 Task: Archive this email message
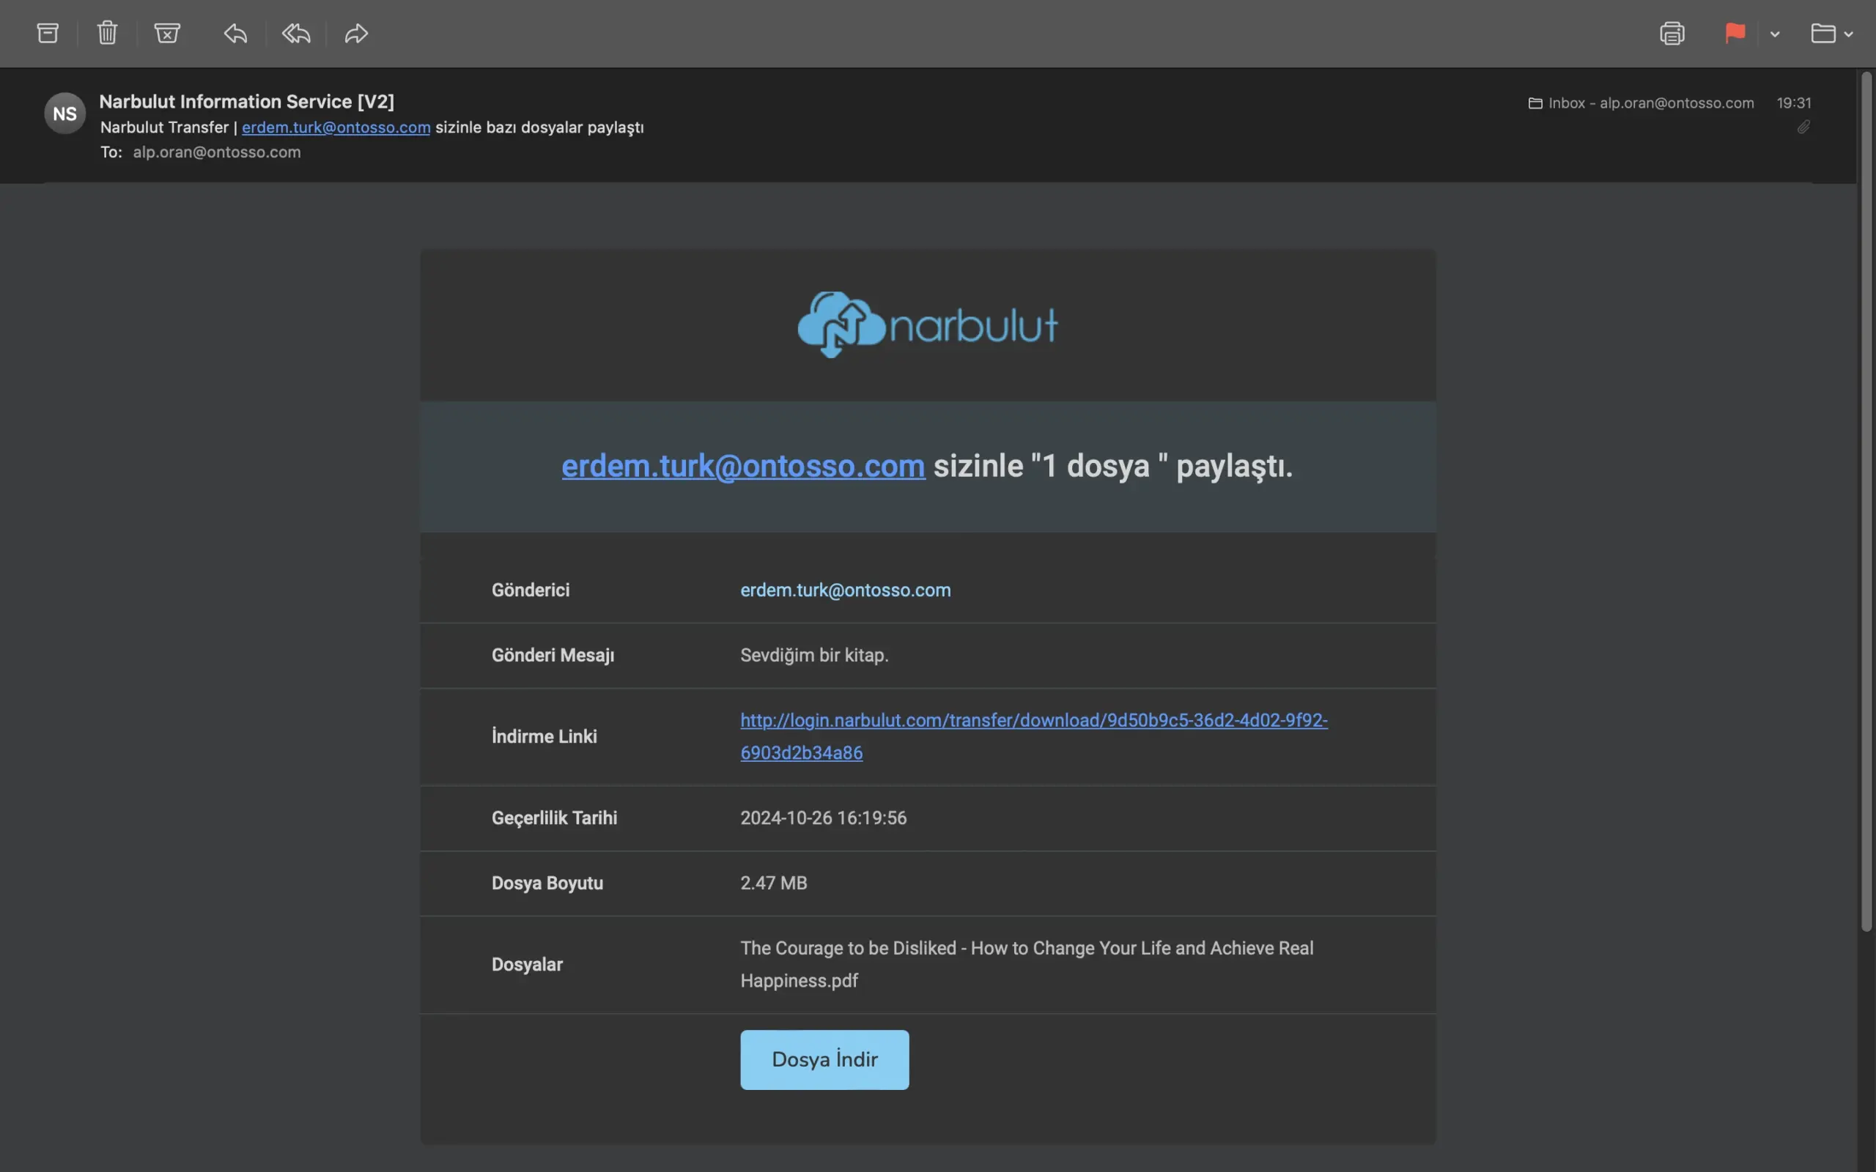tap(48, 34)
